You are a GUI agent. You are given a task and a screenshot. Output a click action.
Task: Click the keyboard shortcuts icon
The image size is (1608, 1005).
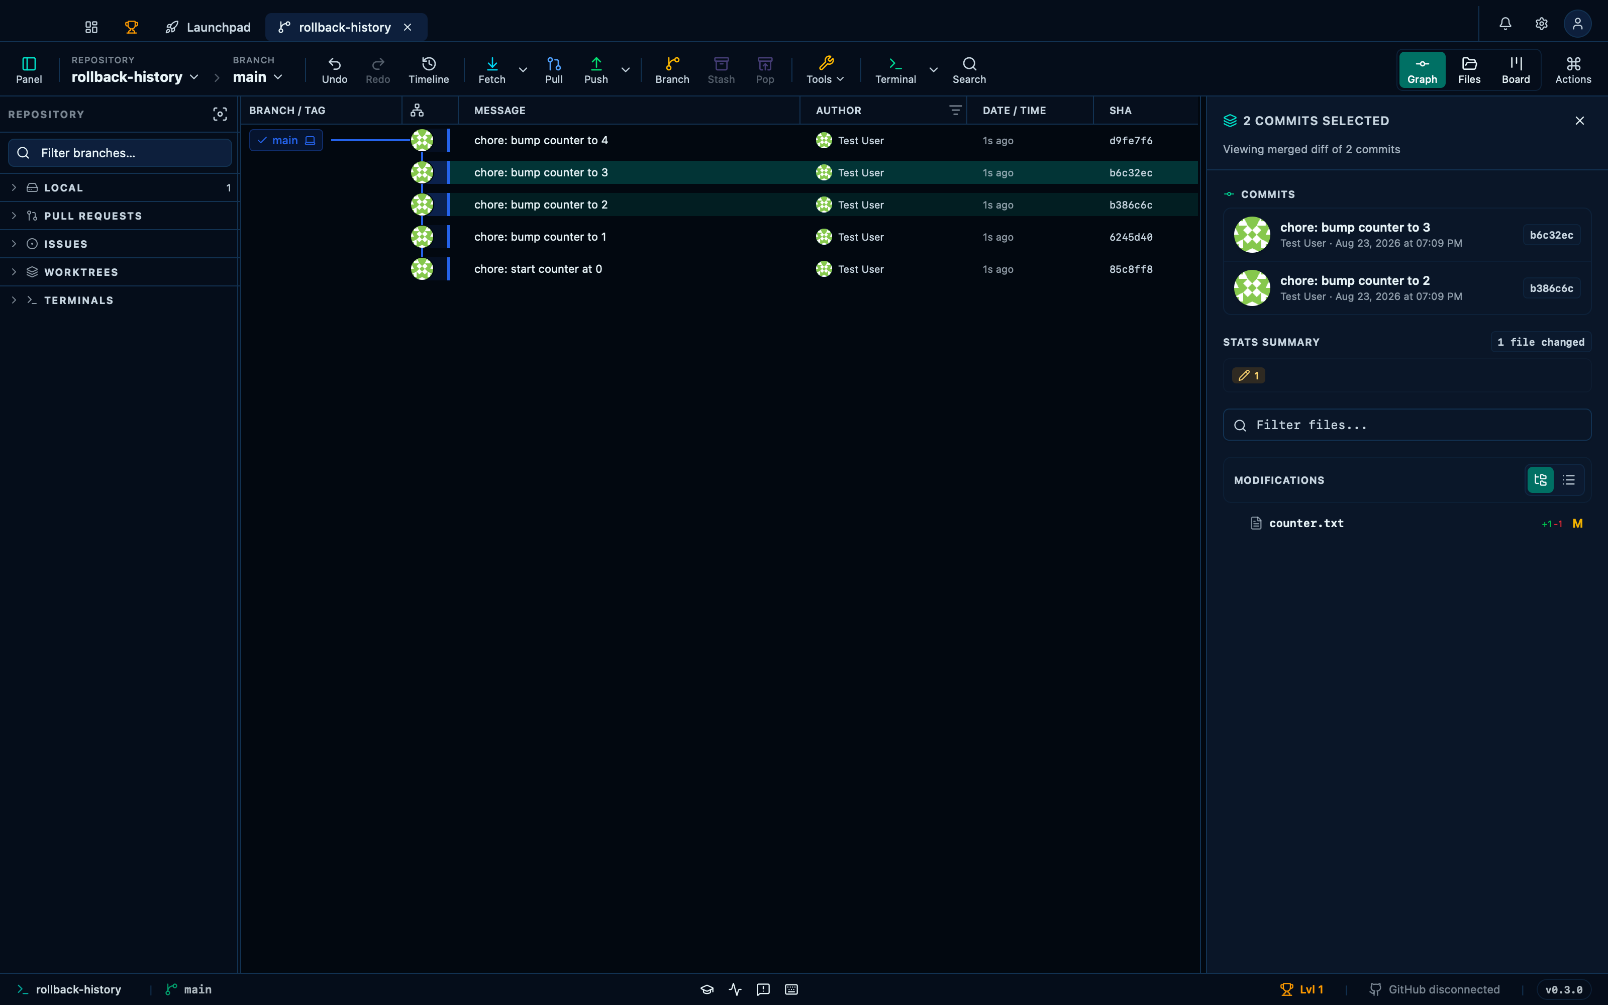pos(791,989)
